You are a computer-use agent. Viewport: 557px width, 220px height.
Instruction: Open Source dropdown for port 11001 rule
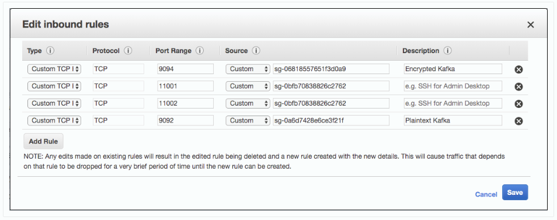[x=248, y=86]
